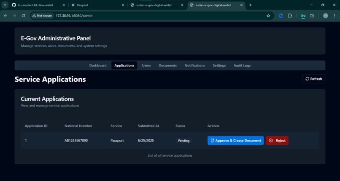340x181 pixels.
Task: Click the Service column header
Action: [x=116, y=126]
